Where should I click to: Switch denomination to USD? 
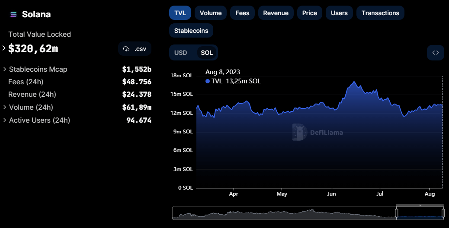tap(181, 53)
